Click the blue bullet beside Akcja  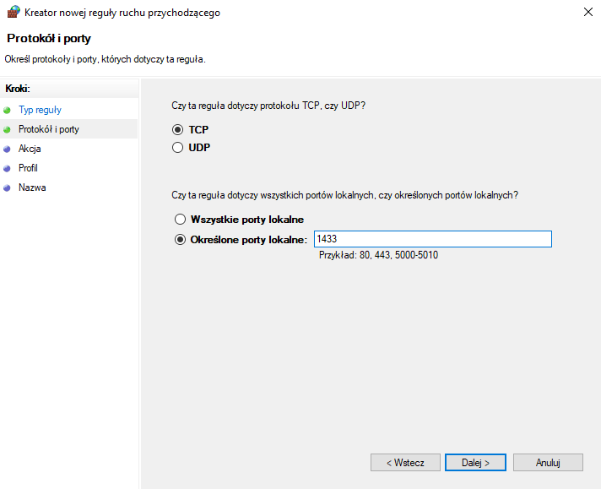tap(7, 149)
